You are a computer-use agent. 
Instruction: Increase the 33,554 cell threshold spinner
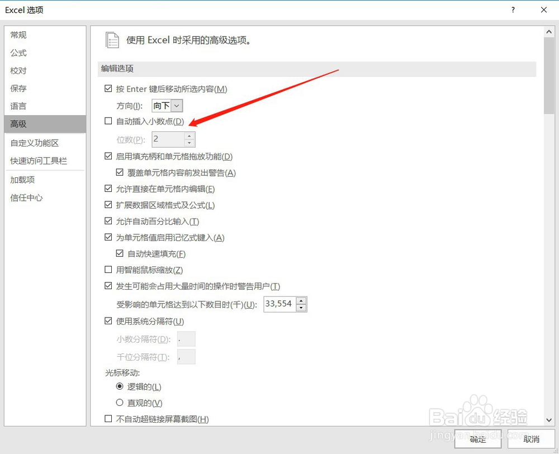[301, 300]
